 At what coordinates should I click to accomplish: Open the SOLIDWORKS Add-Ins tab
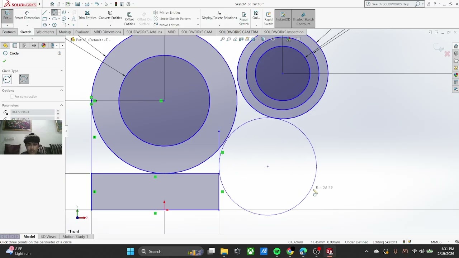pyautogui.click(x=144, y=32)
